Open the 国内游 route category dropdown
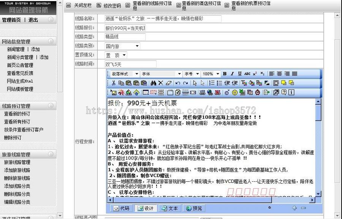 (122, 46)
